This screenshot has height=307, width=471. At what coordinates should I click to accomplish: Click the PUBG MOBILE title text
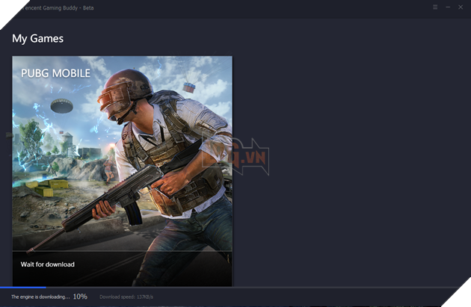click(x=55, y=73)
